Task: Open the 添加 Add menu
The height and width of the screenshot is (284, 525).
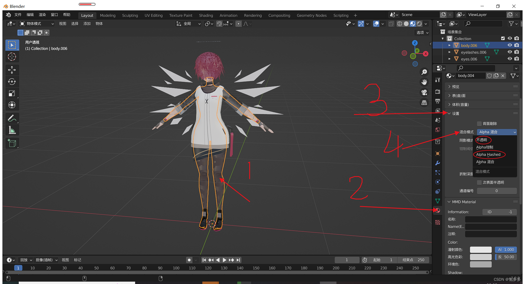Action: click(x=87, y=24)
